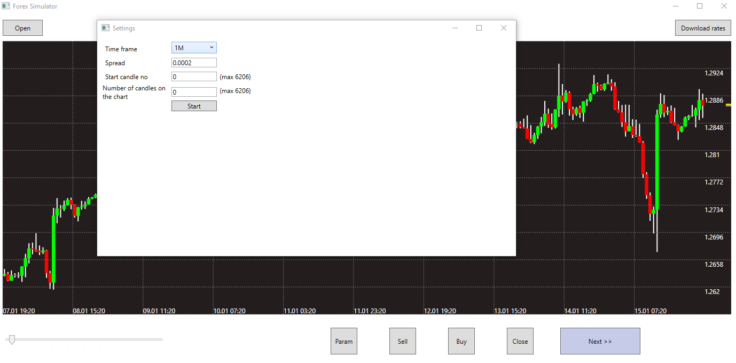Click the 1.2734 price axis label
736x363 pixels.
714,210
